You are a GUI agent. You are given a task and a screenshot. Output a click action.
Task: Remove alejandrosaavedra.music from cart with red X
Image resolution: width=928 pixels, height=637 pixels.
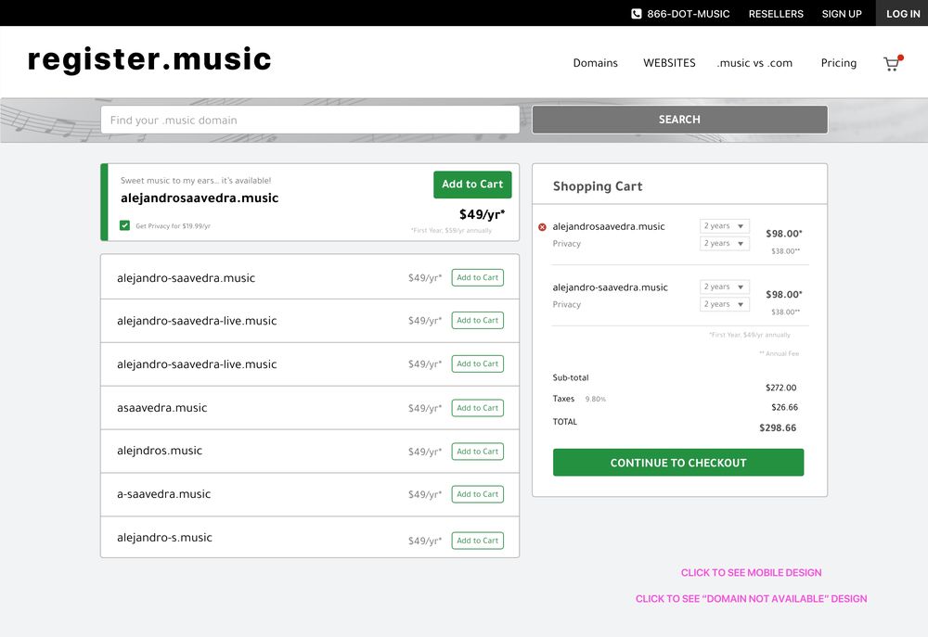point(542,227)
